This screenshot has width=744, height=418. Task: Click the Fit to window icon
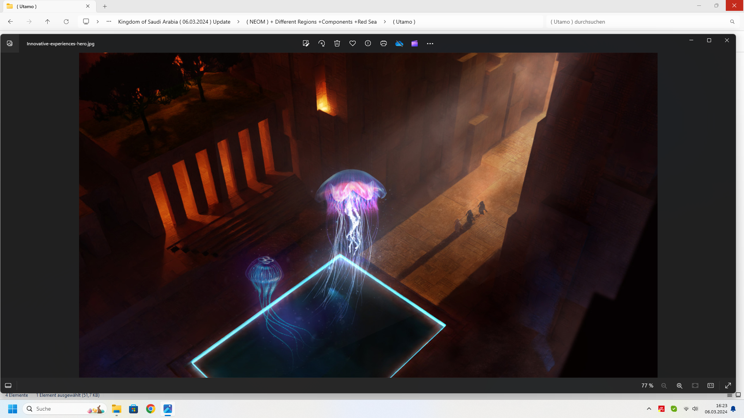[695, 385]
